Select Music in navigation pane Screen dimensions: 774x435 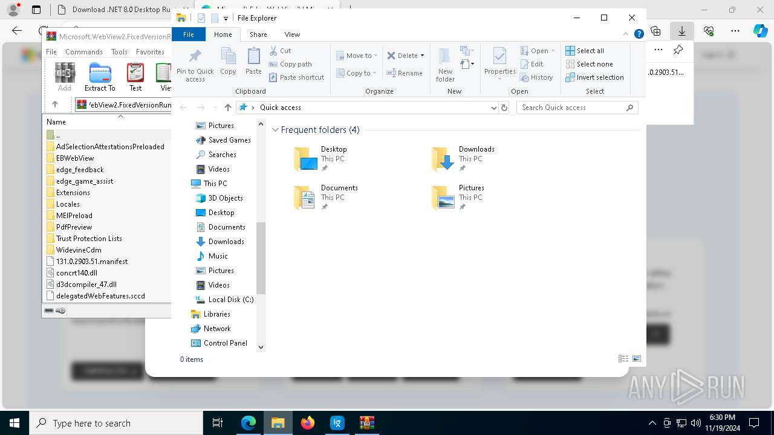point(212,256)
